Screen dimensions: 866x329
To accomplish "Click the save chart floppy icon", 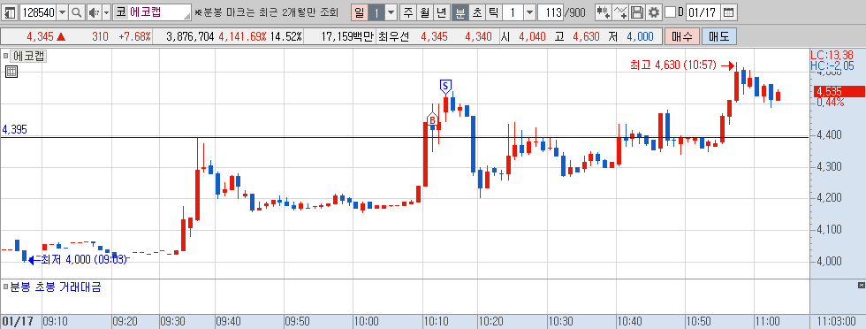I will pyautogui.click(x=637, y=12).
